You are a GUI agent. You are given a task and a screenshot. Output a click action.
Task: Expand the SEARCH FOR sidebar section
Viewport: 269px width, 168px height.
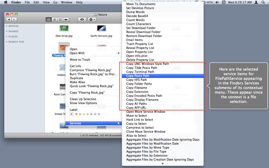coord(7,42)
